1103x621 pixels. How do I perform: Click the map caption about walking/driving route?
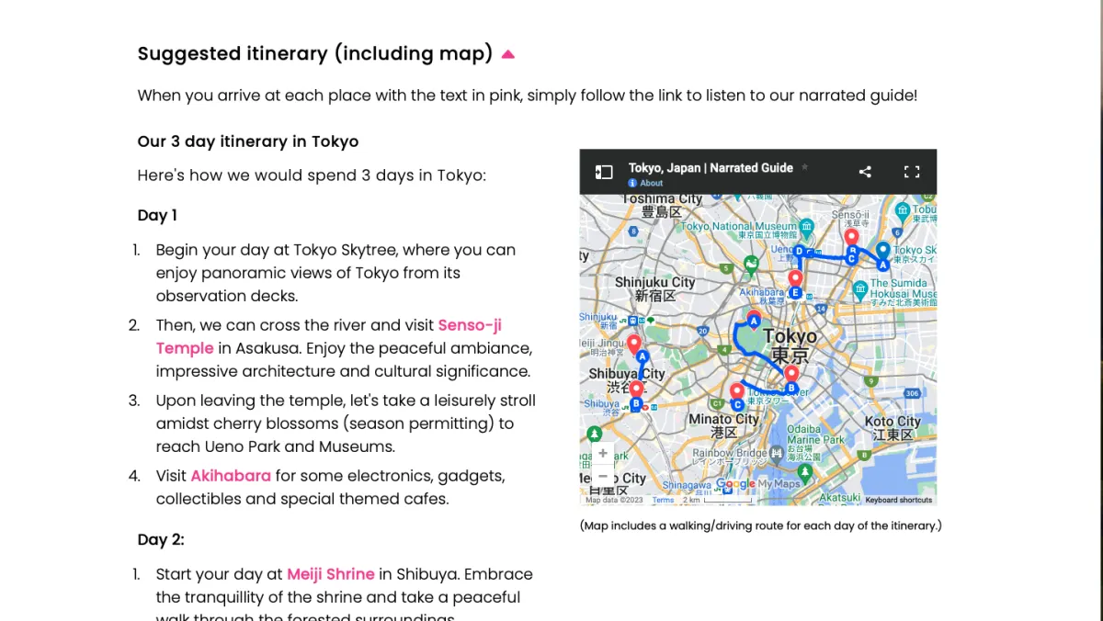pyautogui.click(x=761, y=525)
